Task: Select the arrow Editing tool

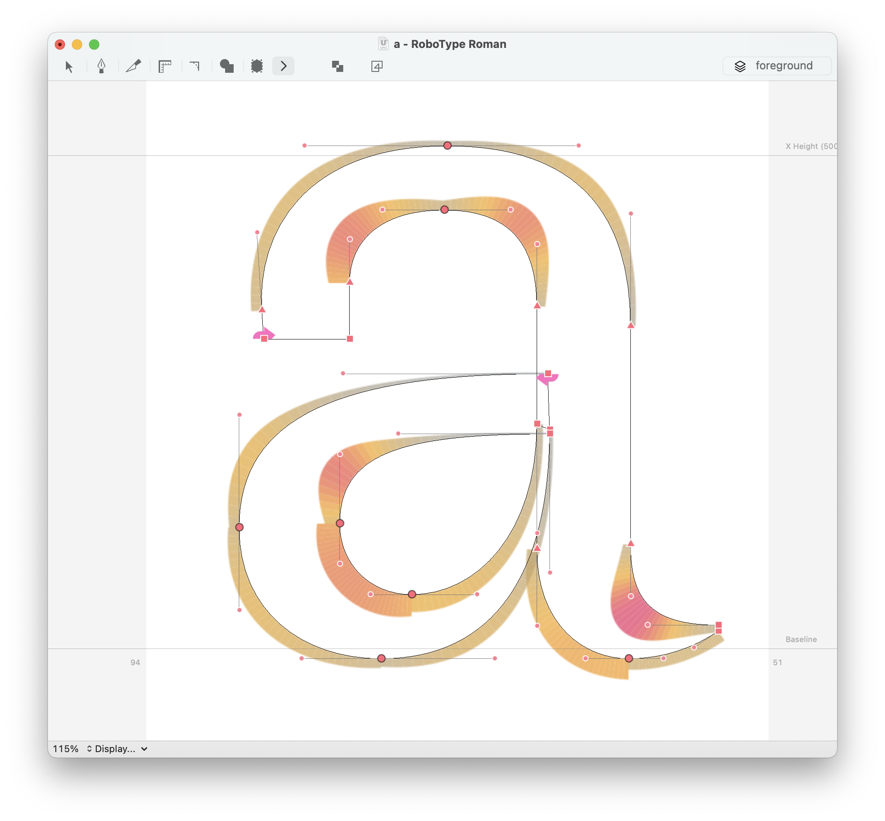Action: (x=69, y=67)
